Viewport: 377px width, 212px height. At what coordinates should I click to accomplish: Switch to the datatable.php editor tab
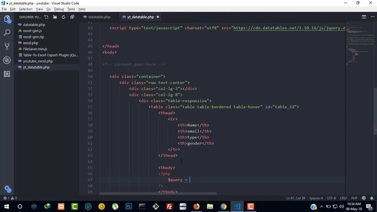tap(99, 17)
